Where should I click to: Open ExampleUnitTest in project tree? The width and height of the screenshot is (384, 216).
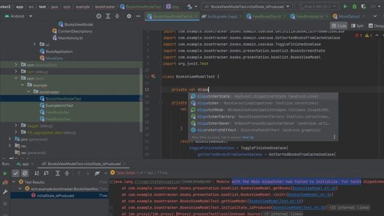click(x=59, y=106)
